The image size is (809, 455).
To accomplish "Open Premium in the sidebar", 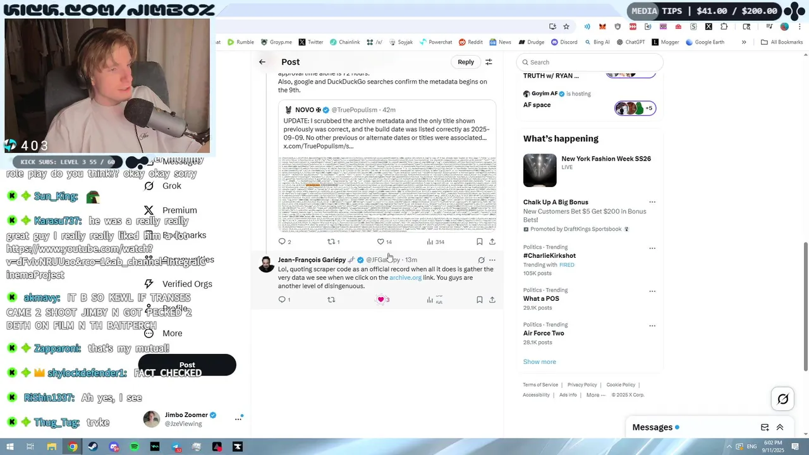I will click(170, 210).
